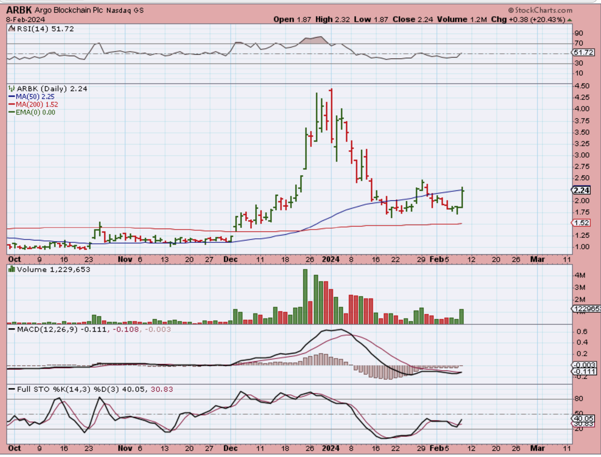Viewport: 601px width, 457px height.
Task: Select the RSI(14) 51.72 indicator label
Action: point(45,29)
